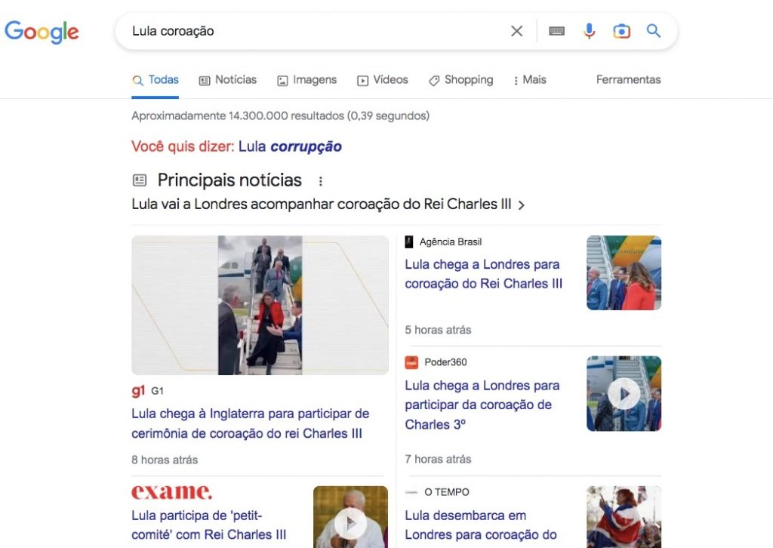This screenshot has width=773, height=548.
Task: Open the Principais notícias three-dot options
Action: 320,181
